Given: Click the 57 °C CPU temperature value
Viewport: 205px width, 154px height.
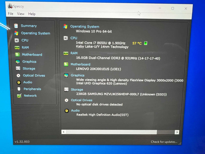Looking at the screenshot, I should [x=137, y=43].
